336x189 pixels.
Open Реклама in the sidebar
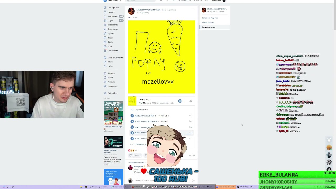111,82
